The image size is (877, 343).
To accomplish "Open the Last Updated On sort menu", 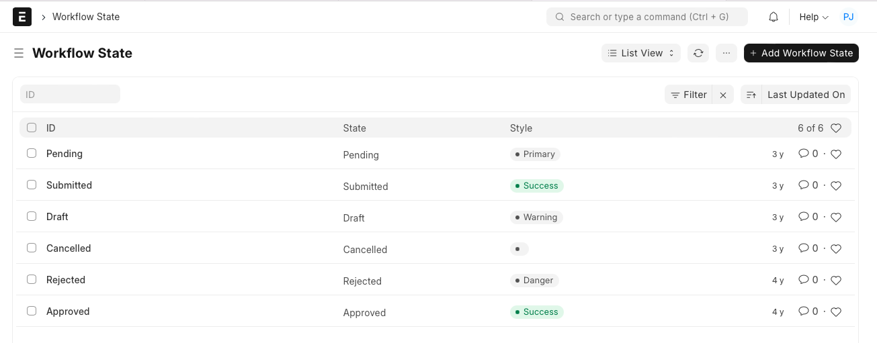I will click(806, 95).
